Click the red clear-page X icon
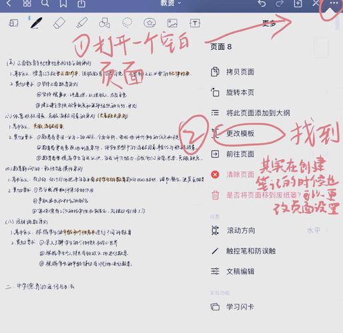Viewport: 343px width, 333px height. coord(215,174)
